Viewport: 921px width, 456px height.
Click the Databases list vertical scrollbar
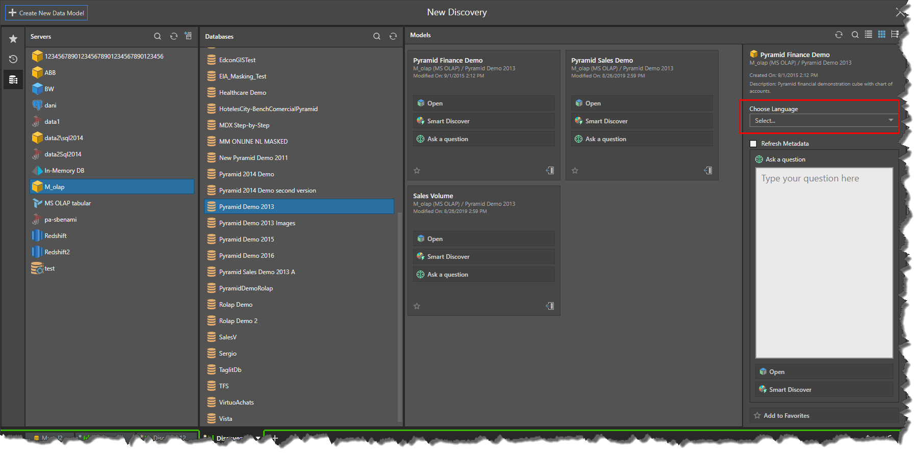tap(400, 316)
